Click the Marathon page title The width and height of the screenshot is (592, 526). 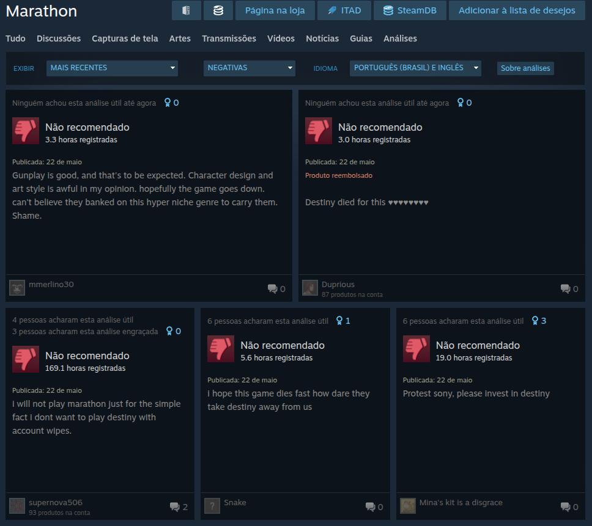coord(42,11)
